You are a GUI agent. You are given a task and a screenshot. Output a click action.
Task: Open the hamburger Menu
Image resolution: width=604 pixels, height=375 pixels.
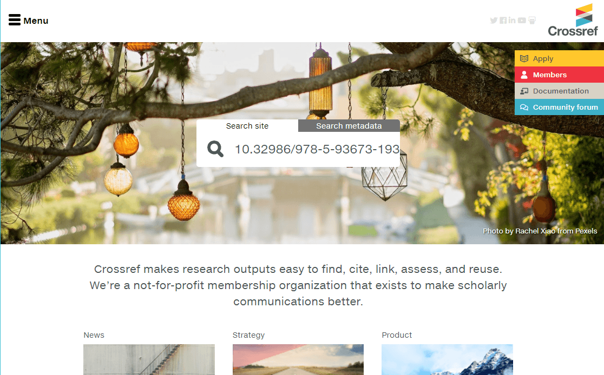coord(28,21)
